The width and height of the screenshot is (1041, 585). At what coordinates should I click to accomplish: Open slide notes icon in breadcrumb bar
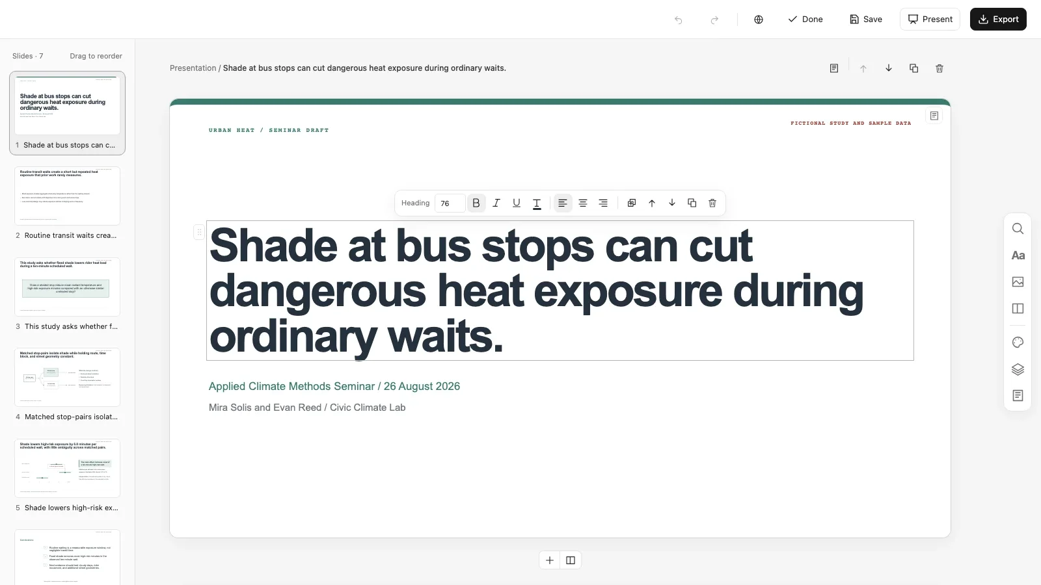coord(834,68)
